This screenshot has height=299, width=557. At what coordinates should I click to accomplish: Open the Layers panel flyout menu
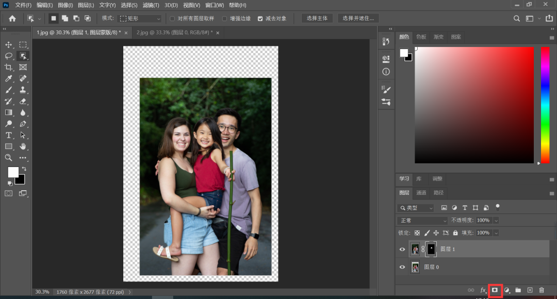(x=552, y=193)
